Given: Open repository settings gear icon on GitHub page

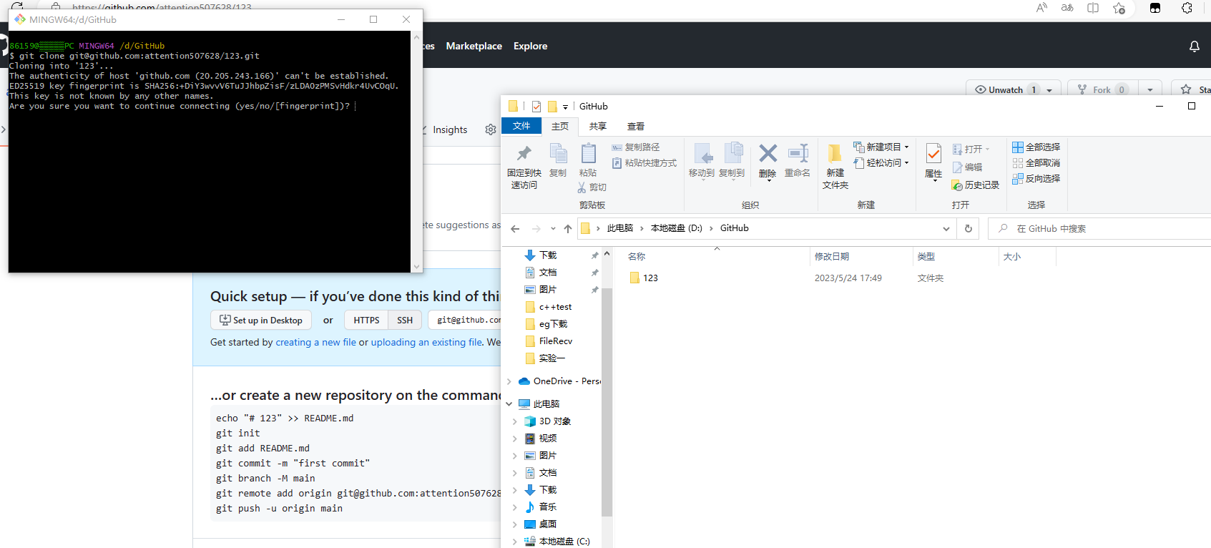Looking at the screenshot, I should pos(491,129).
